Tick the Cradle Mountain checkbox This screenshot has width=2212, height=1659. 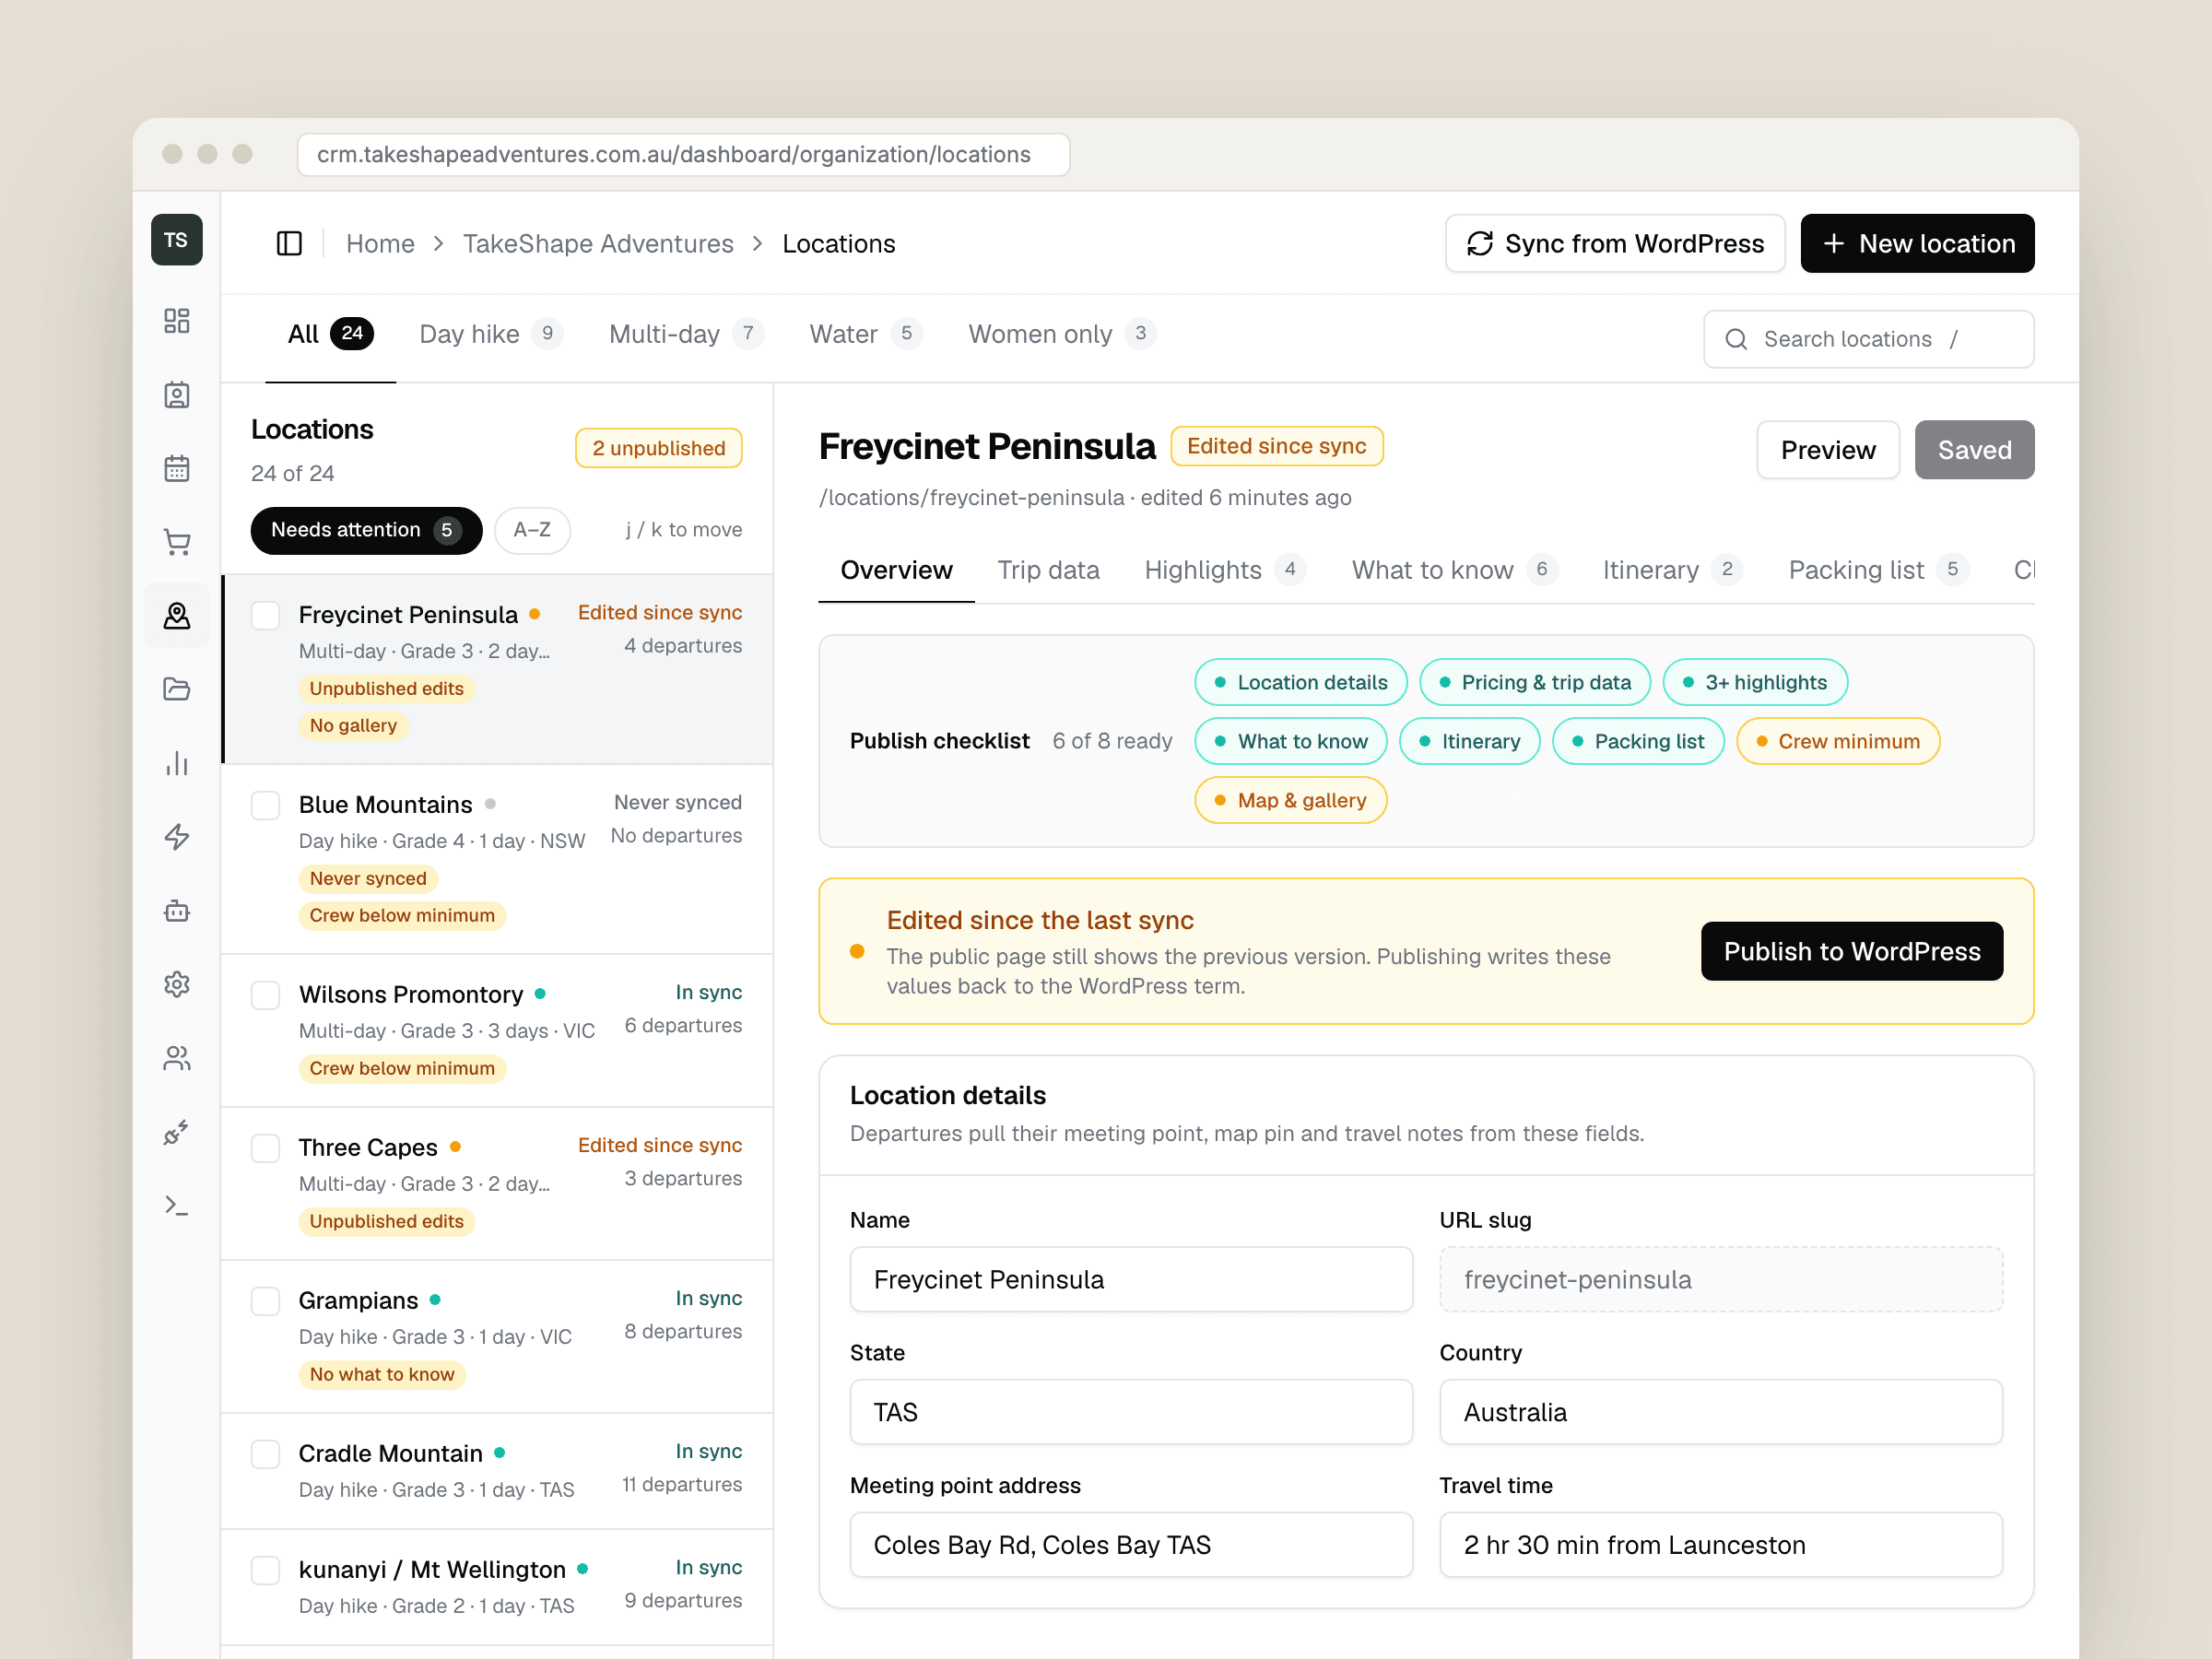[265, 1454]
